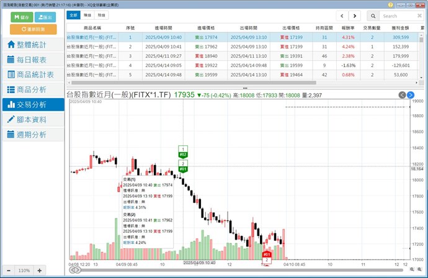Click the zoom in plus button
Image resolution: width=428 pixels, height=278 pixels.
pyautogui.click(x=39, y=271)
